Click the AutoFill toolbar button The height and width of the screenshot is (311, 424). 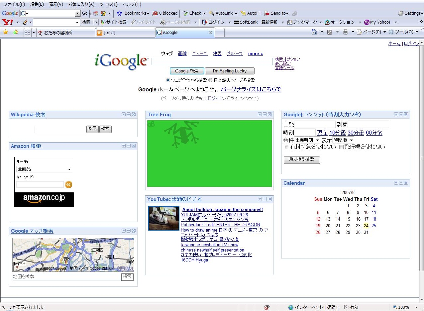pyautogui.click(x=251, y=13)
